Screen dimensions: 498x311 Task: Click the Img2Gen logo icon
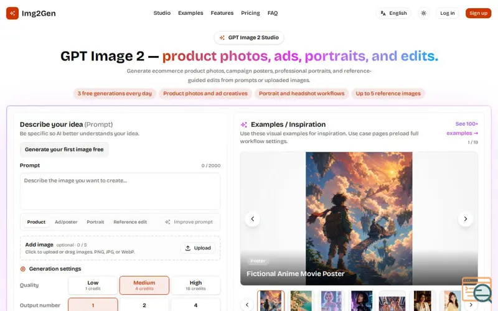click(12, 13)
